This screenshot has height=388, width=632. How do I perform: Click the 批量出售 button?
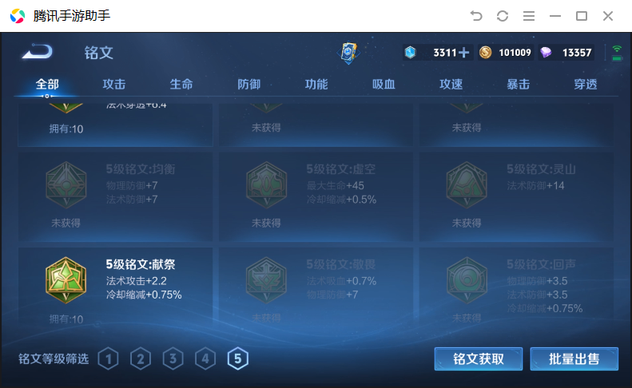[x=574, y=358]
